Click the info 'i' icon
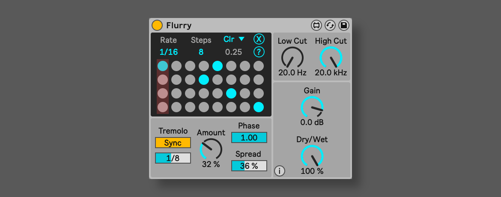Viewport: 501px width, 197px height. pos(279,171)
